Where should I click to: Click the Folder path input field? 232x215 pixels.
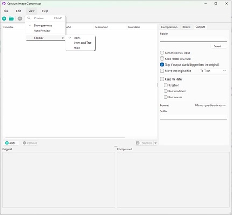[x=194, y=39]
